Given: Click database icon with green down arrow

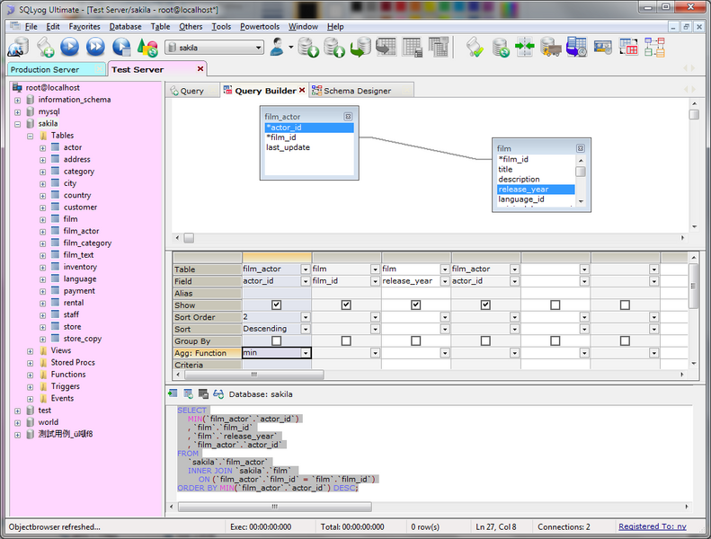Looking at the screenshot, I should (x=308, y=47).
